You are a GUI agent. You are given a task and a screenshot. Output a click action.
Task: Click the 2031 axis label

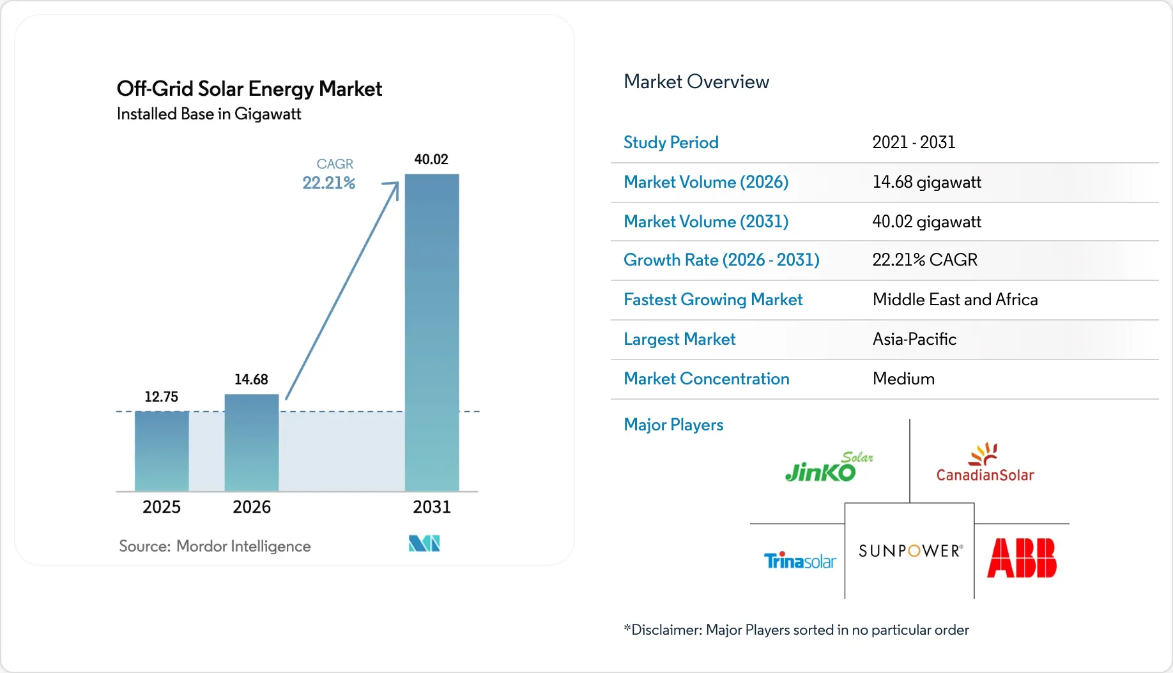click(432, 507)
